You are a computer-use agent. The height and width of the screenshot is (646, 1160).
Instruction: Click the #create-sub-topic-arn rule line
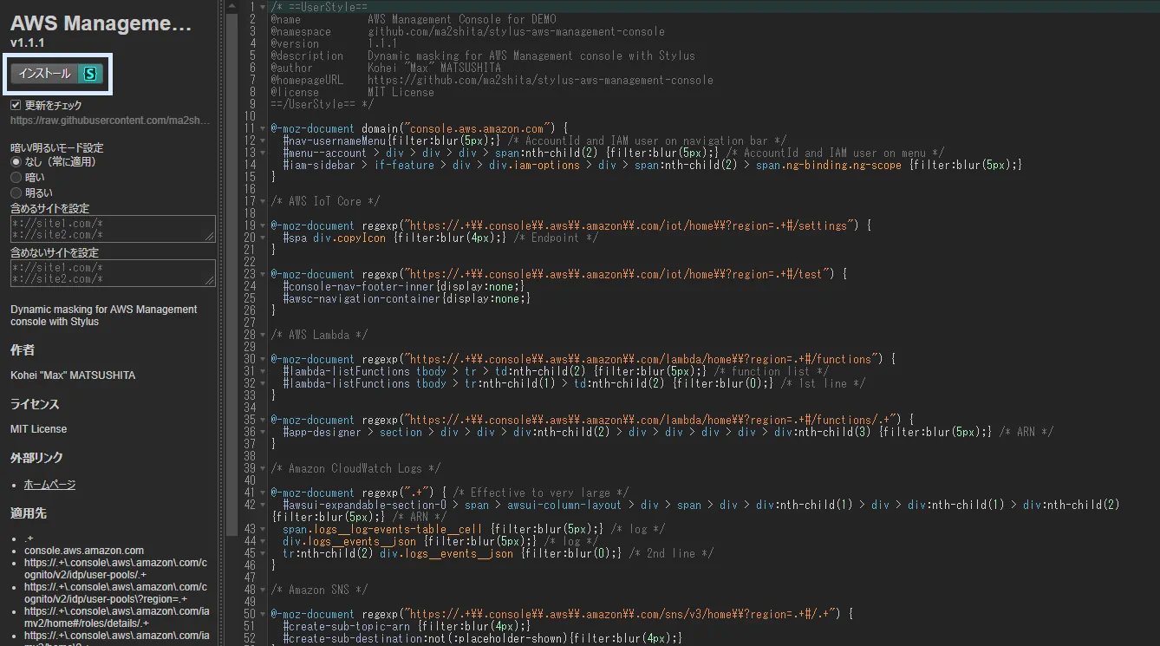click(407, 626)
